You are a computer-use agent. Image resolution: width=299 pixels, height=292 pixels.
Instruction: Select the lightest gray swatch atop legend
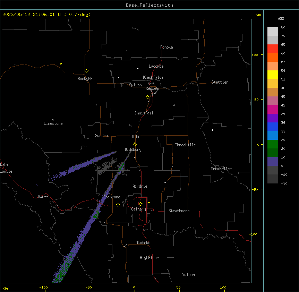273,32
